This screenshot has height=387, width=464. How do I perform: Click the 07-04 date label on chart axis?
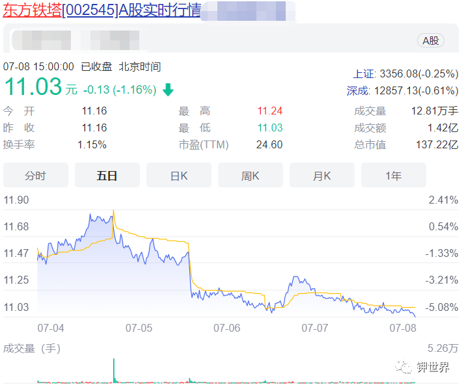[51, 328]
